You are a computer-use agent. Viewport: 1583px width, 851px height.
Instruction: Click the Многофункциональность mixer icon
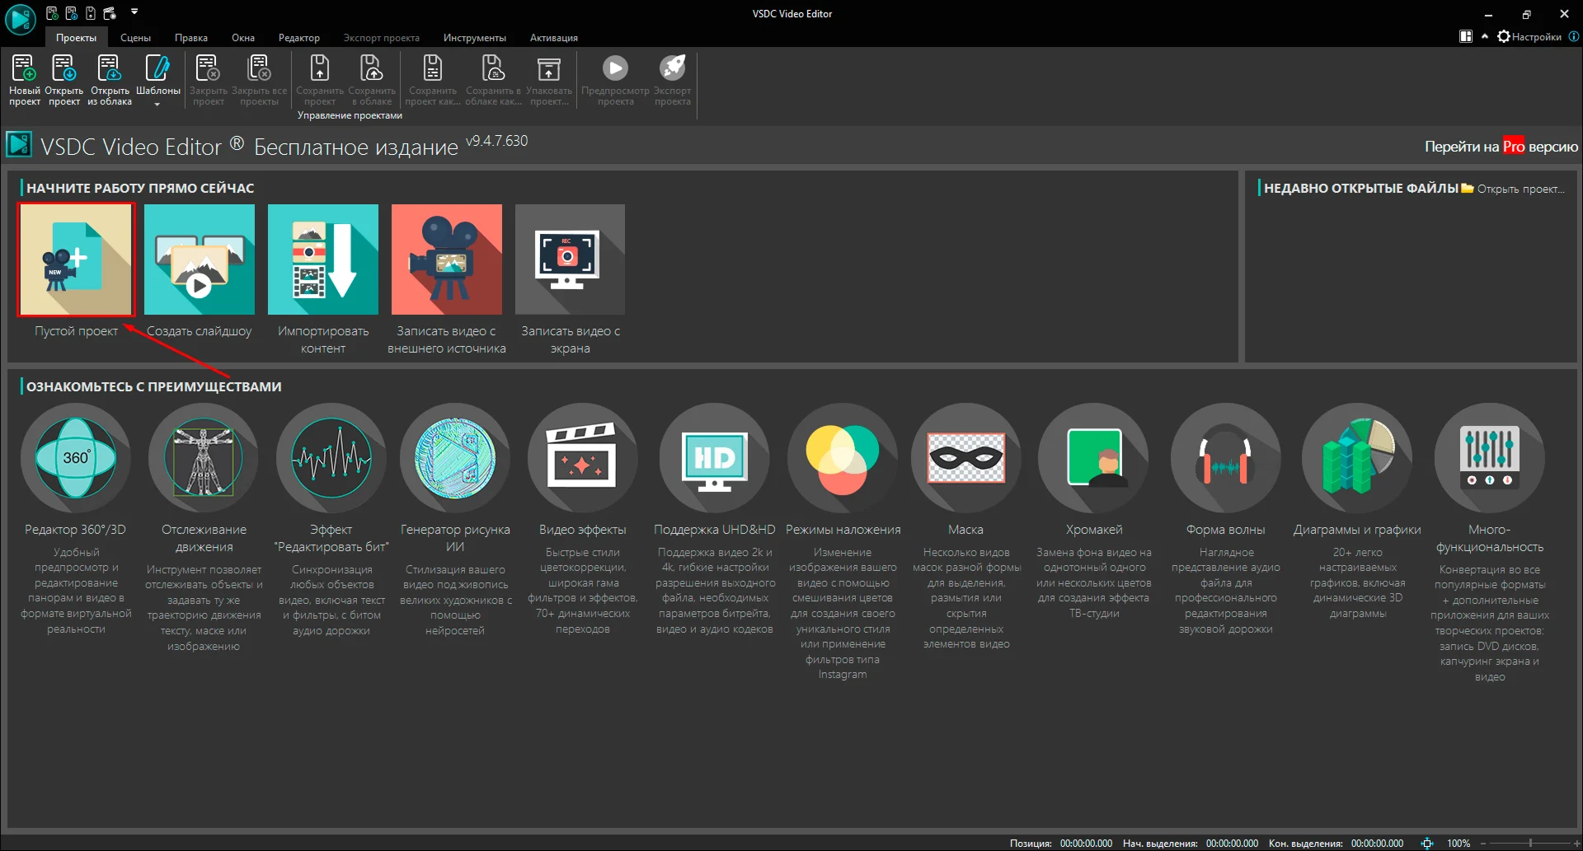(1490, 458)
